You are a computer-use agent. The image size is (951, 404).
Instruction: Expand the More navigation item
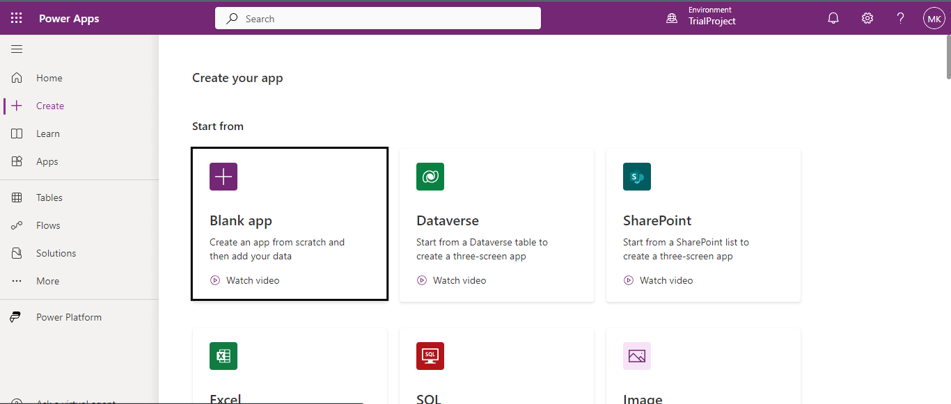click(x=47, y=281)
